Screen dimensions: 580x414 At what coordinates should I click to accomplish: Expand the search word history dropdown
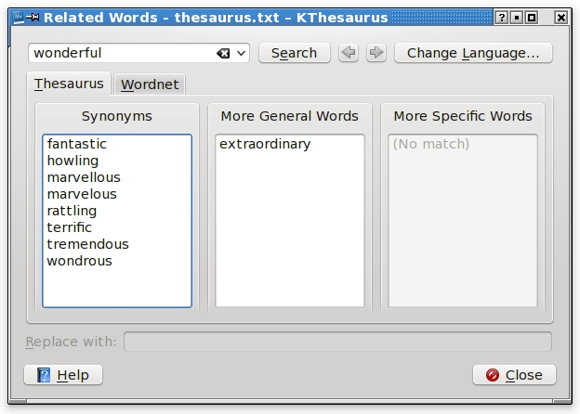coord(241,53)
